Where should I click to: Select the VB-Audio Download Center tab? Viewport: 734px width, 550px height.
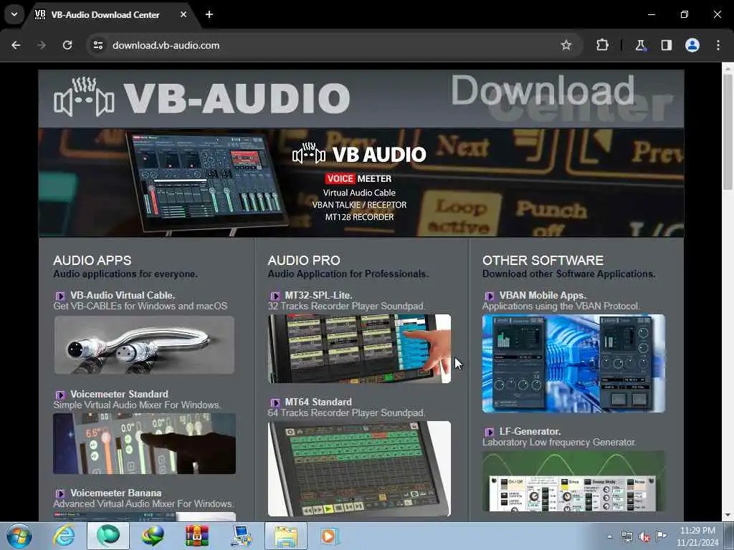[105, 14]
